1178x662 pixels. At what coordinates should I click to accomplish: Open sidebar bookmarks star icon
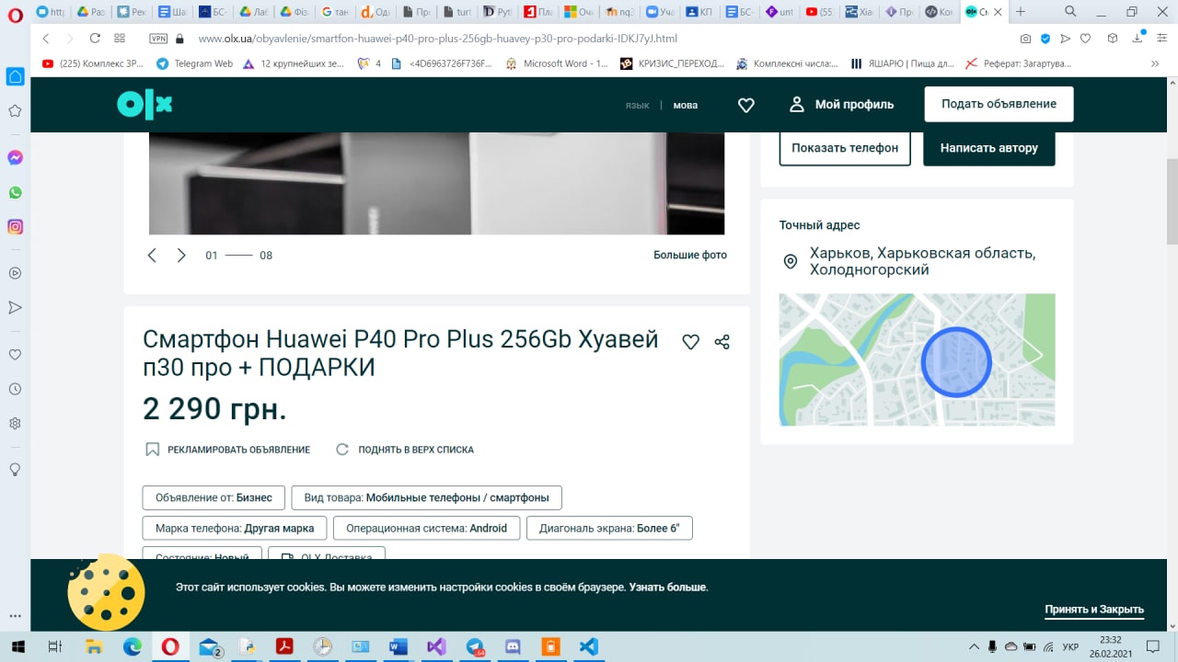tap(15, 111)
